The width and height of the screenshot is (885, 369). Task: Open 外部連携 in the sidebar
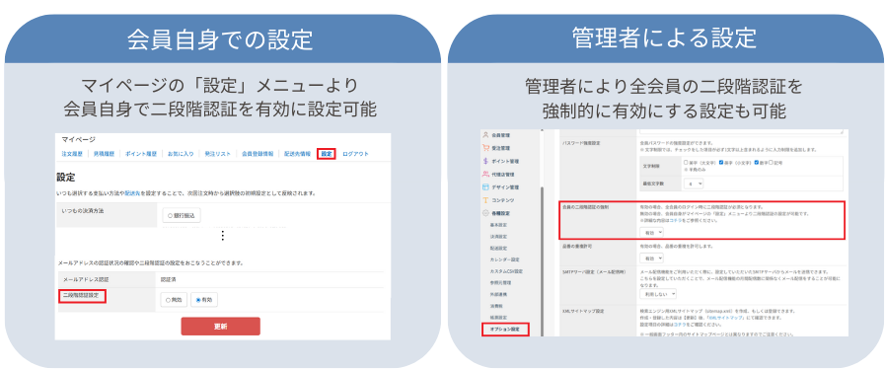[x=499, y=295]
